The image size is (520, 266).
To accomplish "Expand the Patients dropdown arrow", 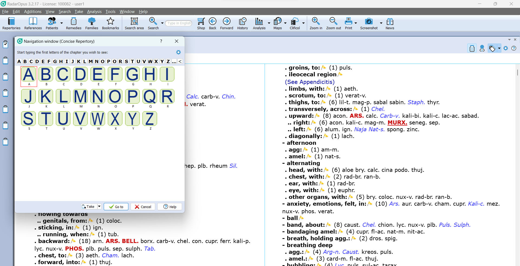I will (62, 23).
